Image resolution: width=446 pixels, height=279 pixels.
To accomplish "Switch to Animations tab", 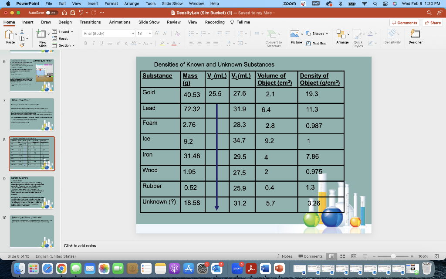I will click(x=120, y=22).
